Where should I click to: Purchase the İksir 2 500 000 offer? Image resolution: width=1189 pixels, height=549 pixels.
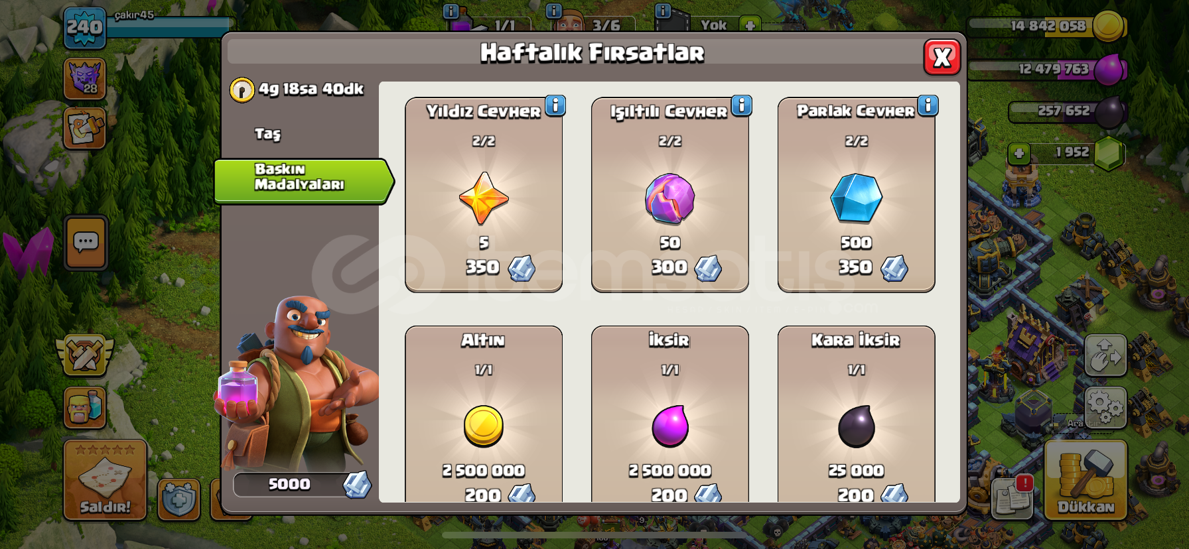point(670,414)
